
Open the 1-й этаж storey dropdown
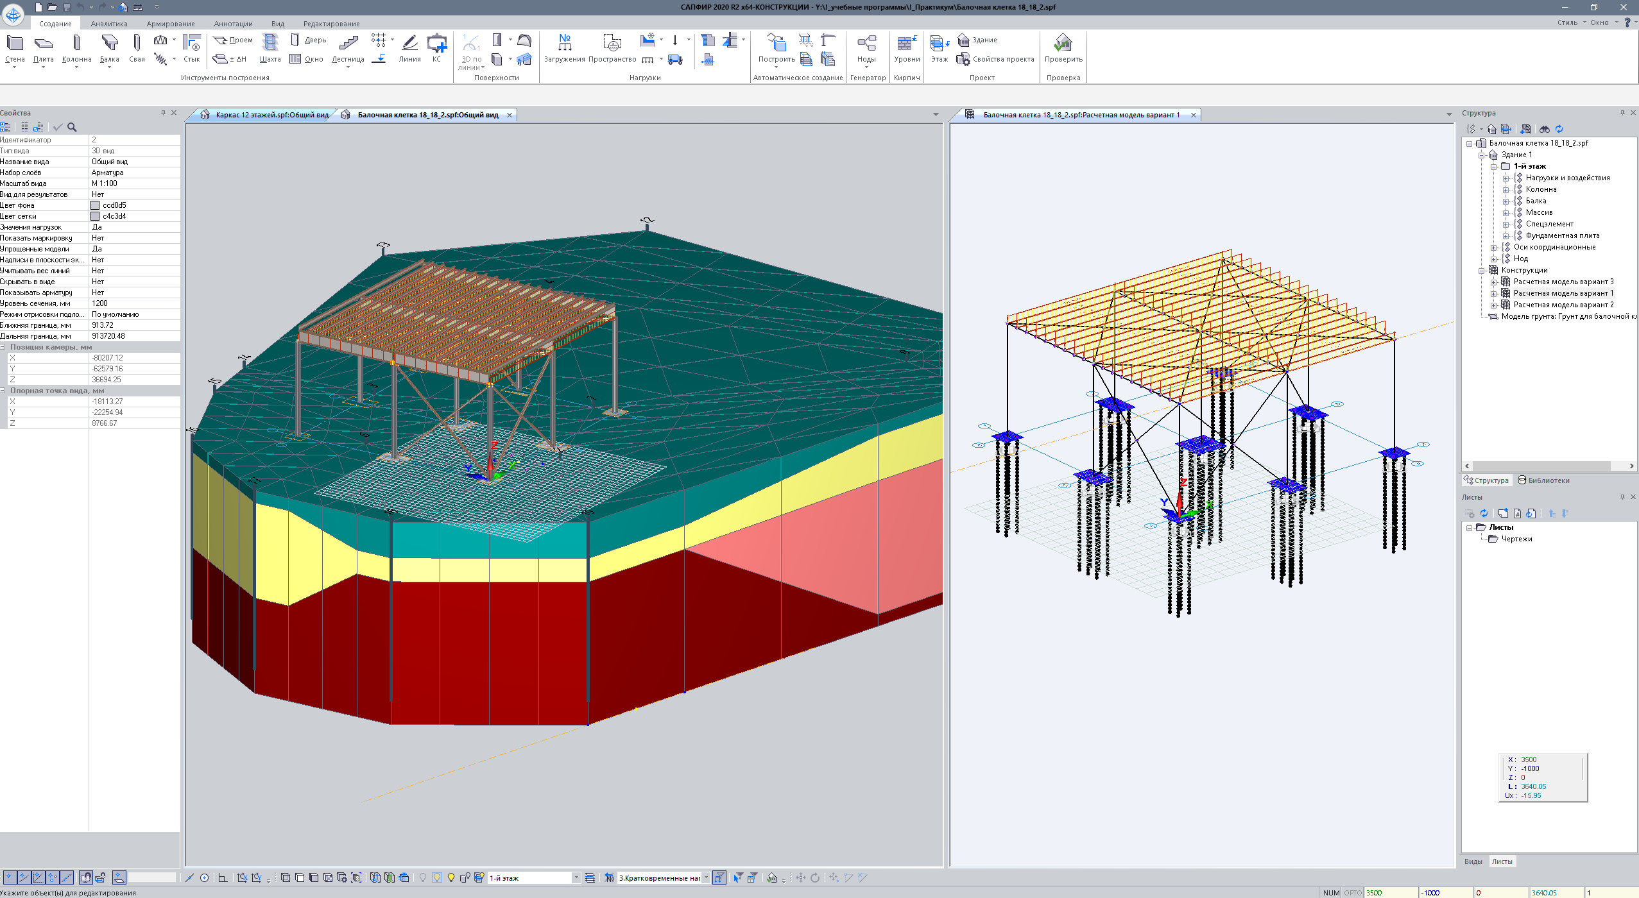[x=576, y=877]
